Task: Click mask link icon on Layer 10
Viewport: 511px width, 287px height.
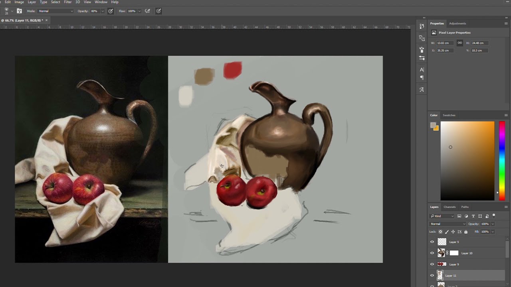Action: coord(447,253)
